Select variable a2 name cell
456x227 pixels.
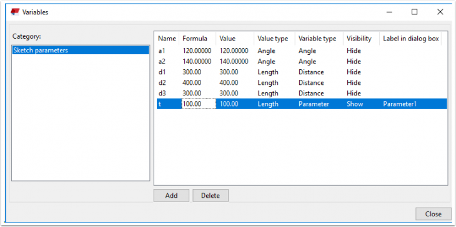(x=162, y=62)
